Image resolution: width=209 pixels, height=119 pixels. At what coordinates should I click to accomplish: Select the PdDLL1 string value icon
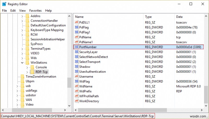pos(77,22)
